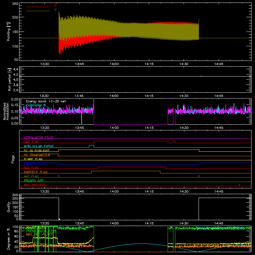Click 14:45 under the Roll period plot
Screen dimensions: 255x255
click(x=219, y=96)
